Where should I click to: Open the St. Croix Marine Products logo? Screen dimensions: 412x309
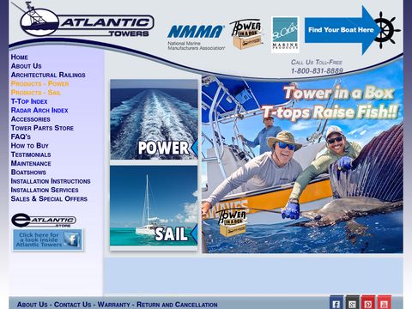tap(285, 34)
